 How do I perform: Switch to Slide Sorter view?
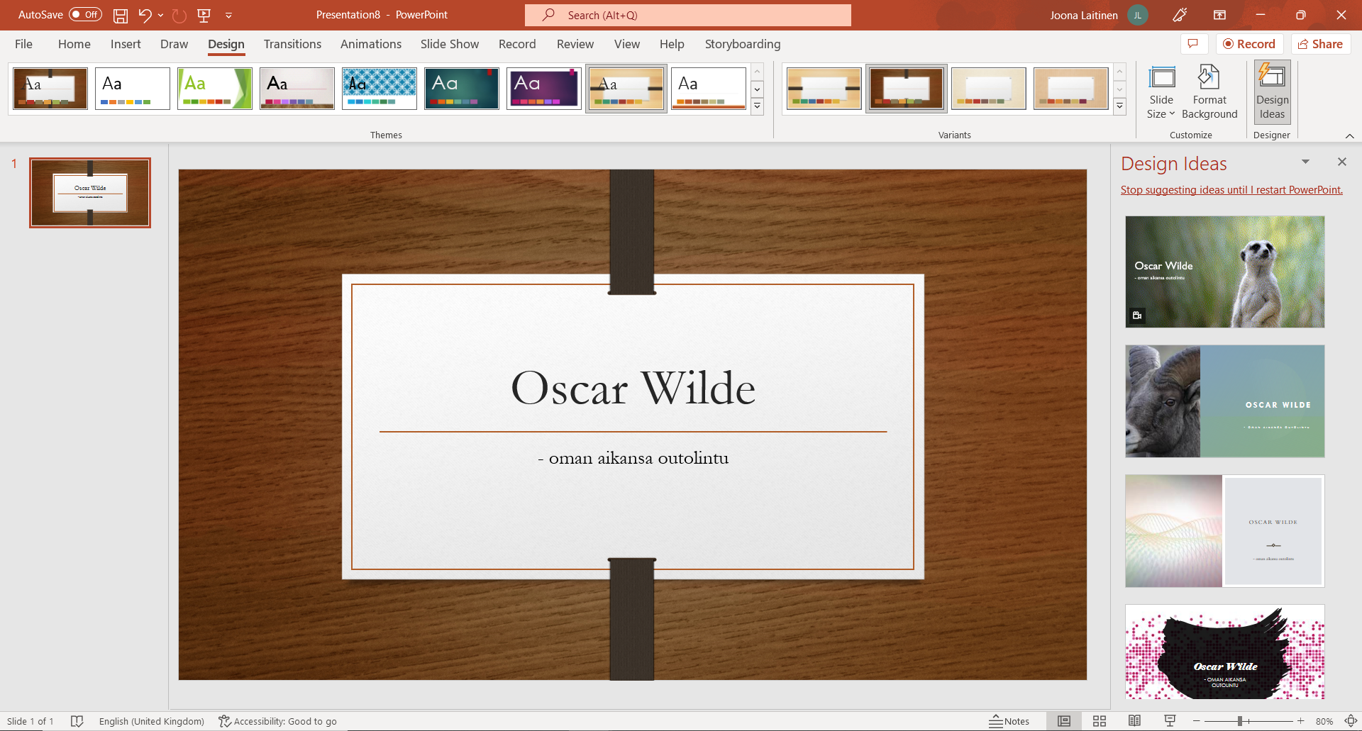coord(1099,721)
